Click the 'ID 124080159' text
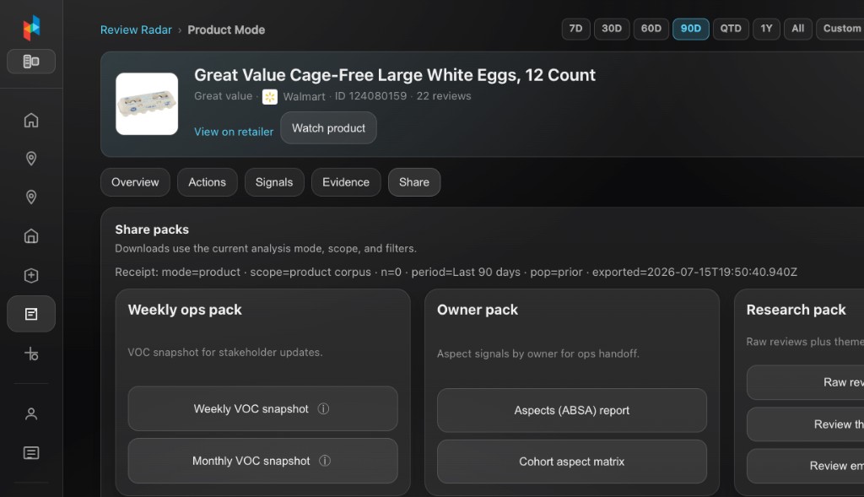The image size is (864, 497). [371, 96]
